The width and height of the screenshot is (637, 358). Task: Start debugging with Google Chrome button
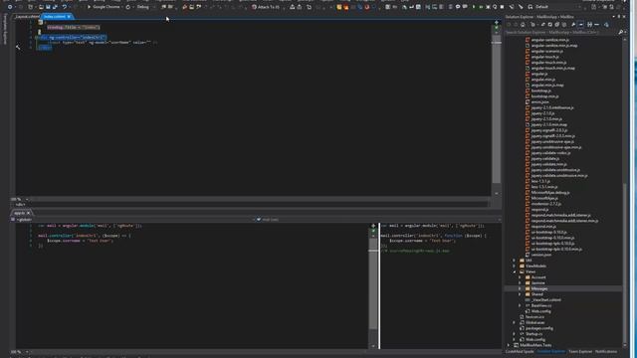(104, 7)
